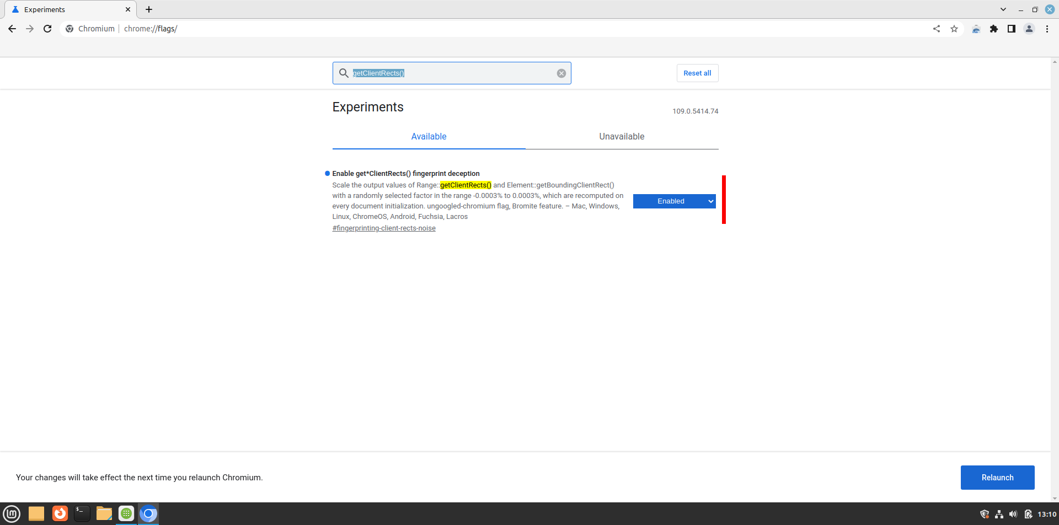Click the share icon in address bar
Screen dimensions: 1059x525
(937, 29)
